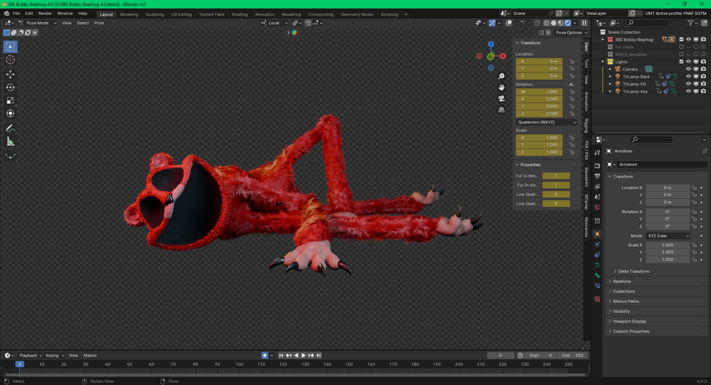Select the Move tool in the toolbar
The width and height of the screenshot is (711, 385).
(11, 74)
